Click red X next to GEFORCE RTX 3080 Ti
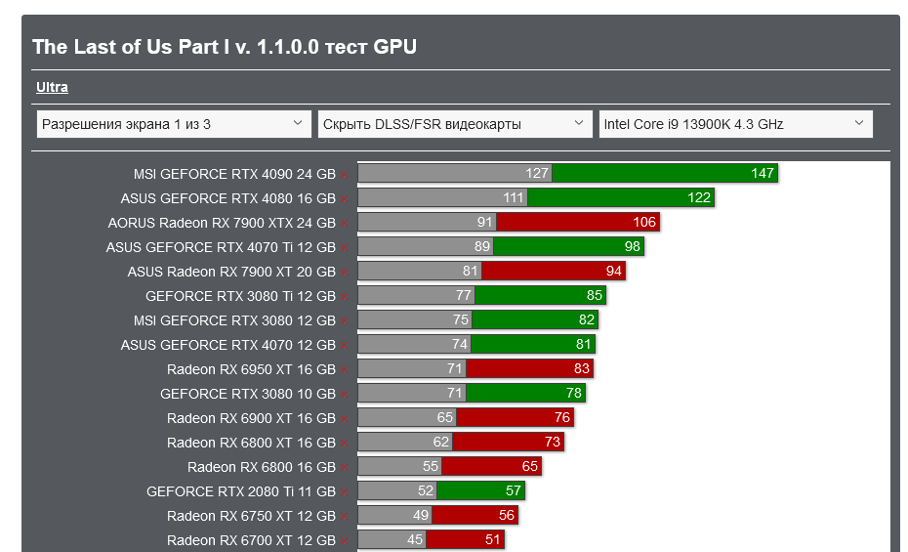Screen dimensions: 908x552 (x=344, y=297)
